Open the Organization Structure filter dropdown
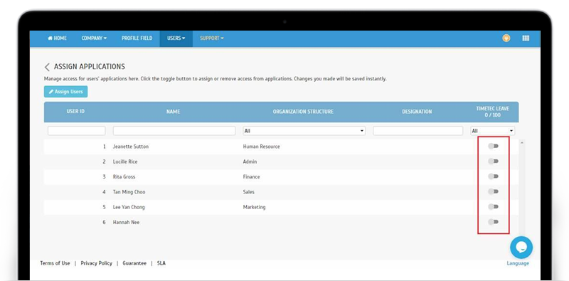The width and height of the screenshot is (569, 281). click(304, 131)
